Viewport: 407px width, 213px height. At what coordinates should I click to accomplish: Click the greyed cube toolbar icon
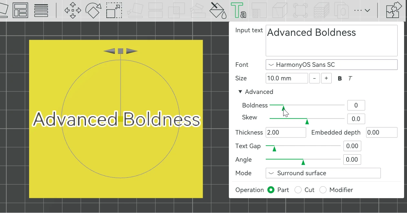[280, 11]
